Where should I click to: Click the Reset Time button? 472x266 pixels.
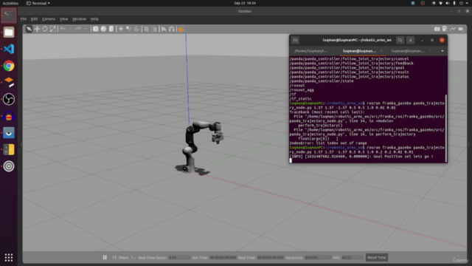click(x=377, y=258)
